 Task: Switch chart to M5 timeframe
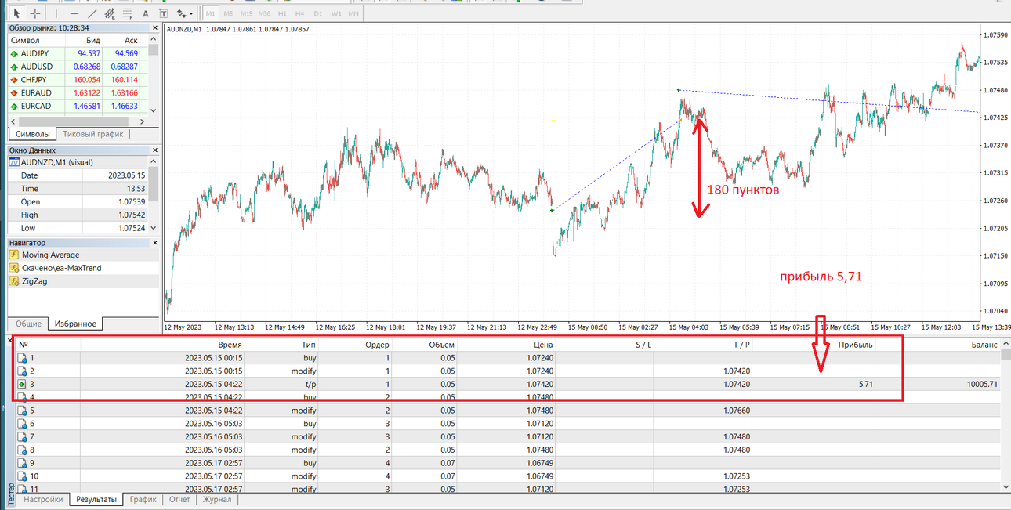point(228,13)
